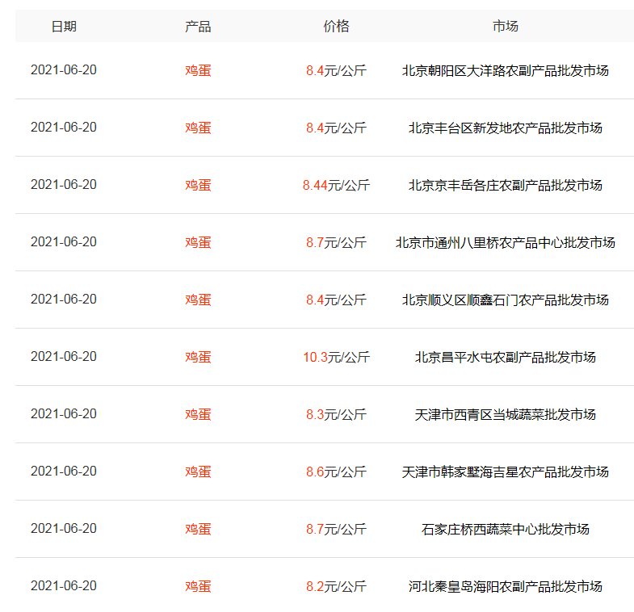Open 鸡蛋 link in 北京顺义区顺鑫石门 row
634x612 pixels.
[x=198, y=300]
